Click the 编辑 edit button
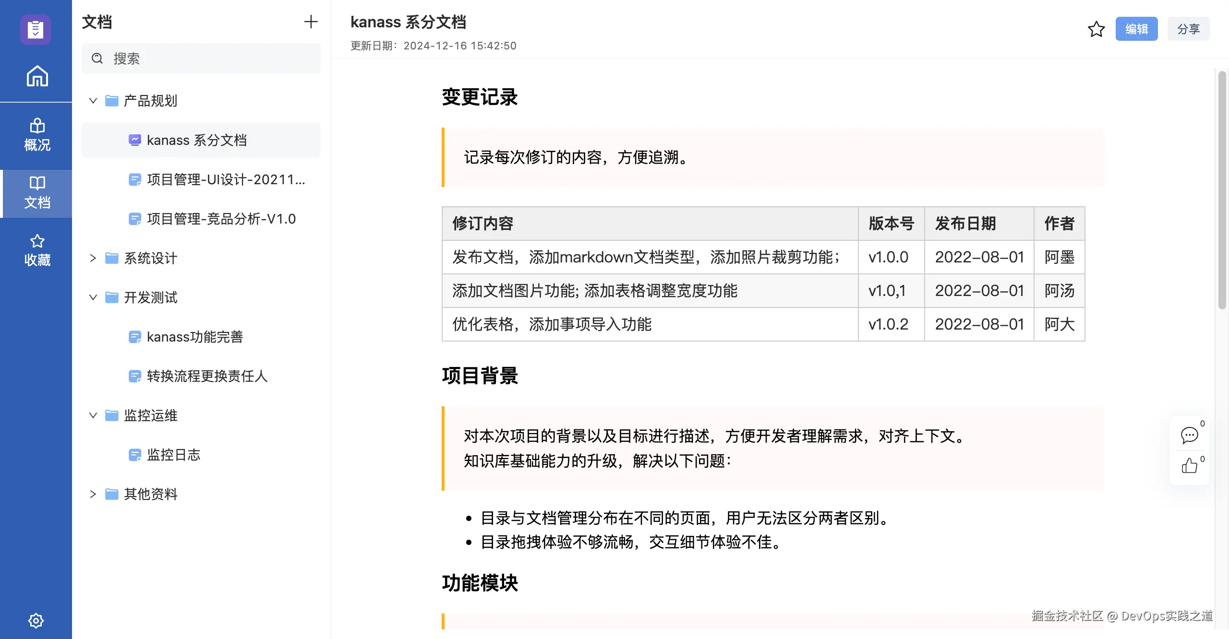The height and width of the screenshot is (639, 1229). pyautogui.click(x=1136, y=29)
